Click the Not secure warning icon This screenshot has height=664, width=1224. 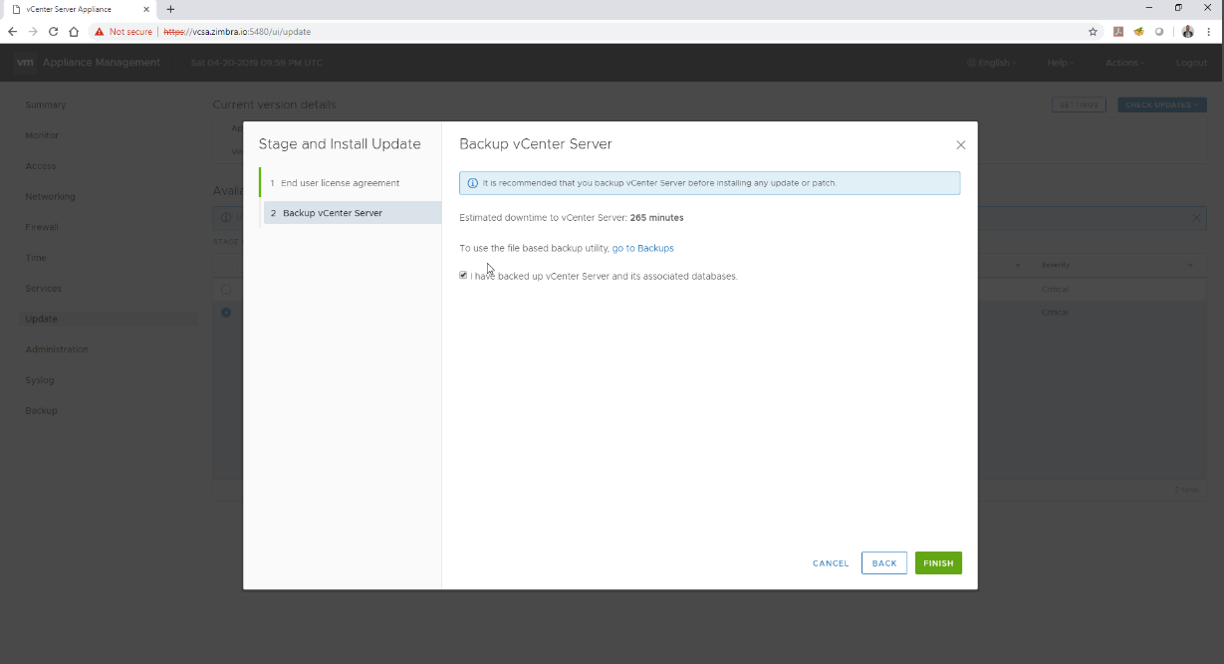click(100, 32)
